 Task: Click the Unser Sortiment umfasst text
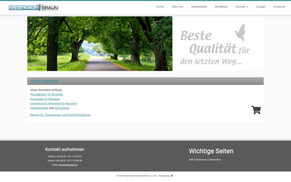(x=46, y=90)
